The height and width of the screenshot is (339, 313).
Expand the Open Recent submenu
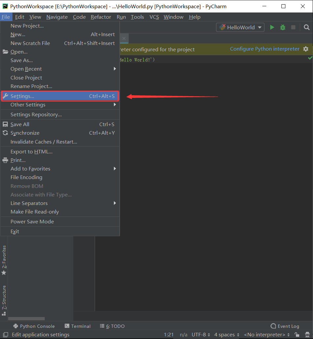pyautogui.click(x=26, y=69)
